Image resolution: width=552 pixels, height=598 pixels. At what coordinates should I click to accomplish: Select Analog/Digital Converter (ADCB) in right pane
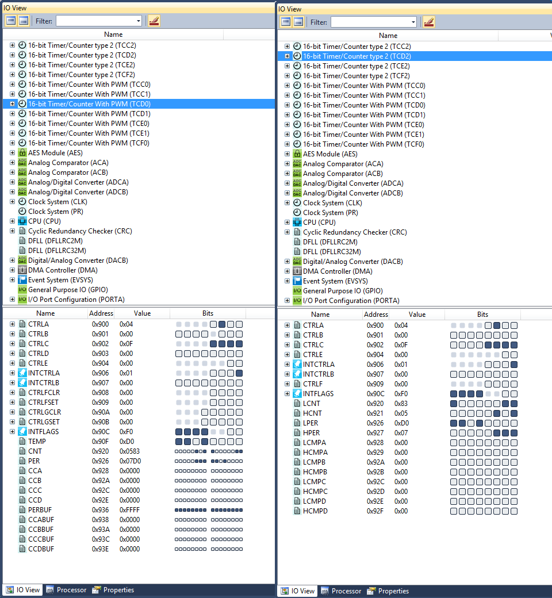(x=353, y=193)
